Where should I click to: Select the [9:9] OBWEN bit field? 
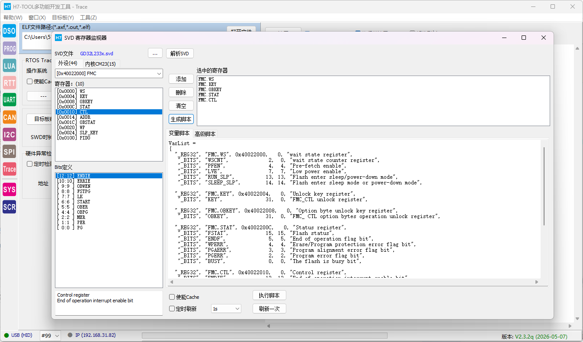tap(109, 186)
